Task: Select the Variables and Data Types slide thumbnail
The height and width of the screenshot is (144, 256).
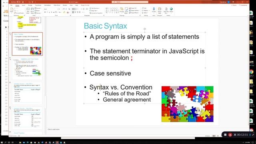Action: click(x=27, y=68)
